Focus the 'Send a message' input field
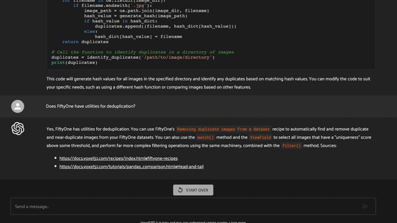 tap(193, 206)
